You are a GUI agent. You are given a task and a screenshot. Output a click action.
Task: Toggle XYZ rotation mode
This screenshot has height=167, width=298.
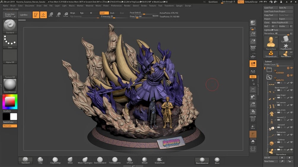[x=253, y=77]
